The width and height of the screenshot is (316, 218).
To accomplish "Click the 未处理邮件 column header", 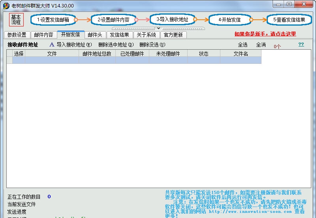I will (x=168, y=54).
